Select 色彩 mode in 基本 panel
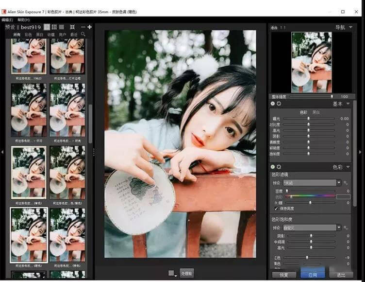The height and width of the screenshot is (282, 365). pos(303,112)
